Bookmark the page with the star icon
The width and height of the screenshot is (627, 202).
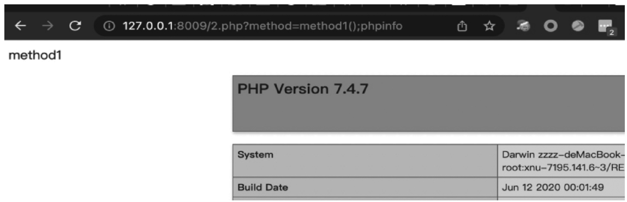(489, 26)
